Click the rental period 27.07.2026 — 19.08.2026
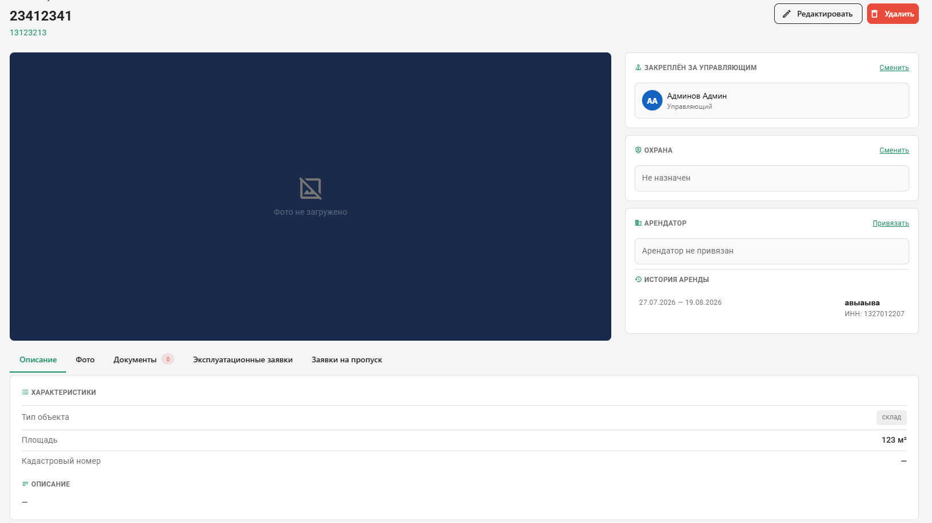The height and width of the screenshot is (523, 932). [x=680, y=303]
